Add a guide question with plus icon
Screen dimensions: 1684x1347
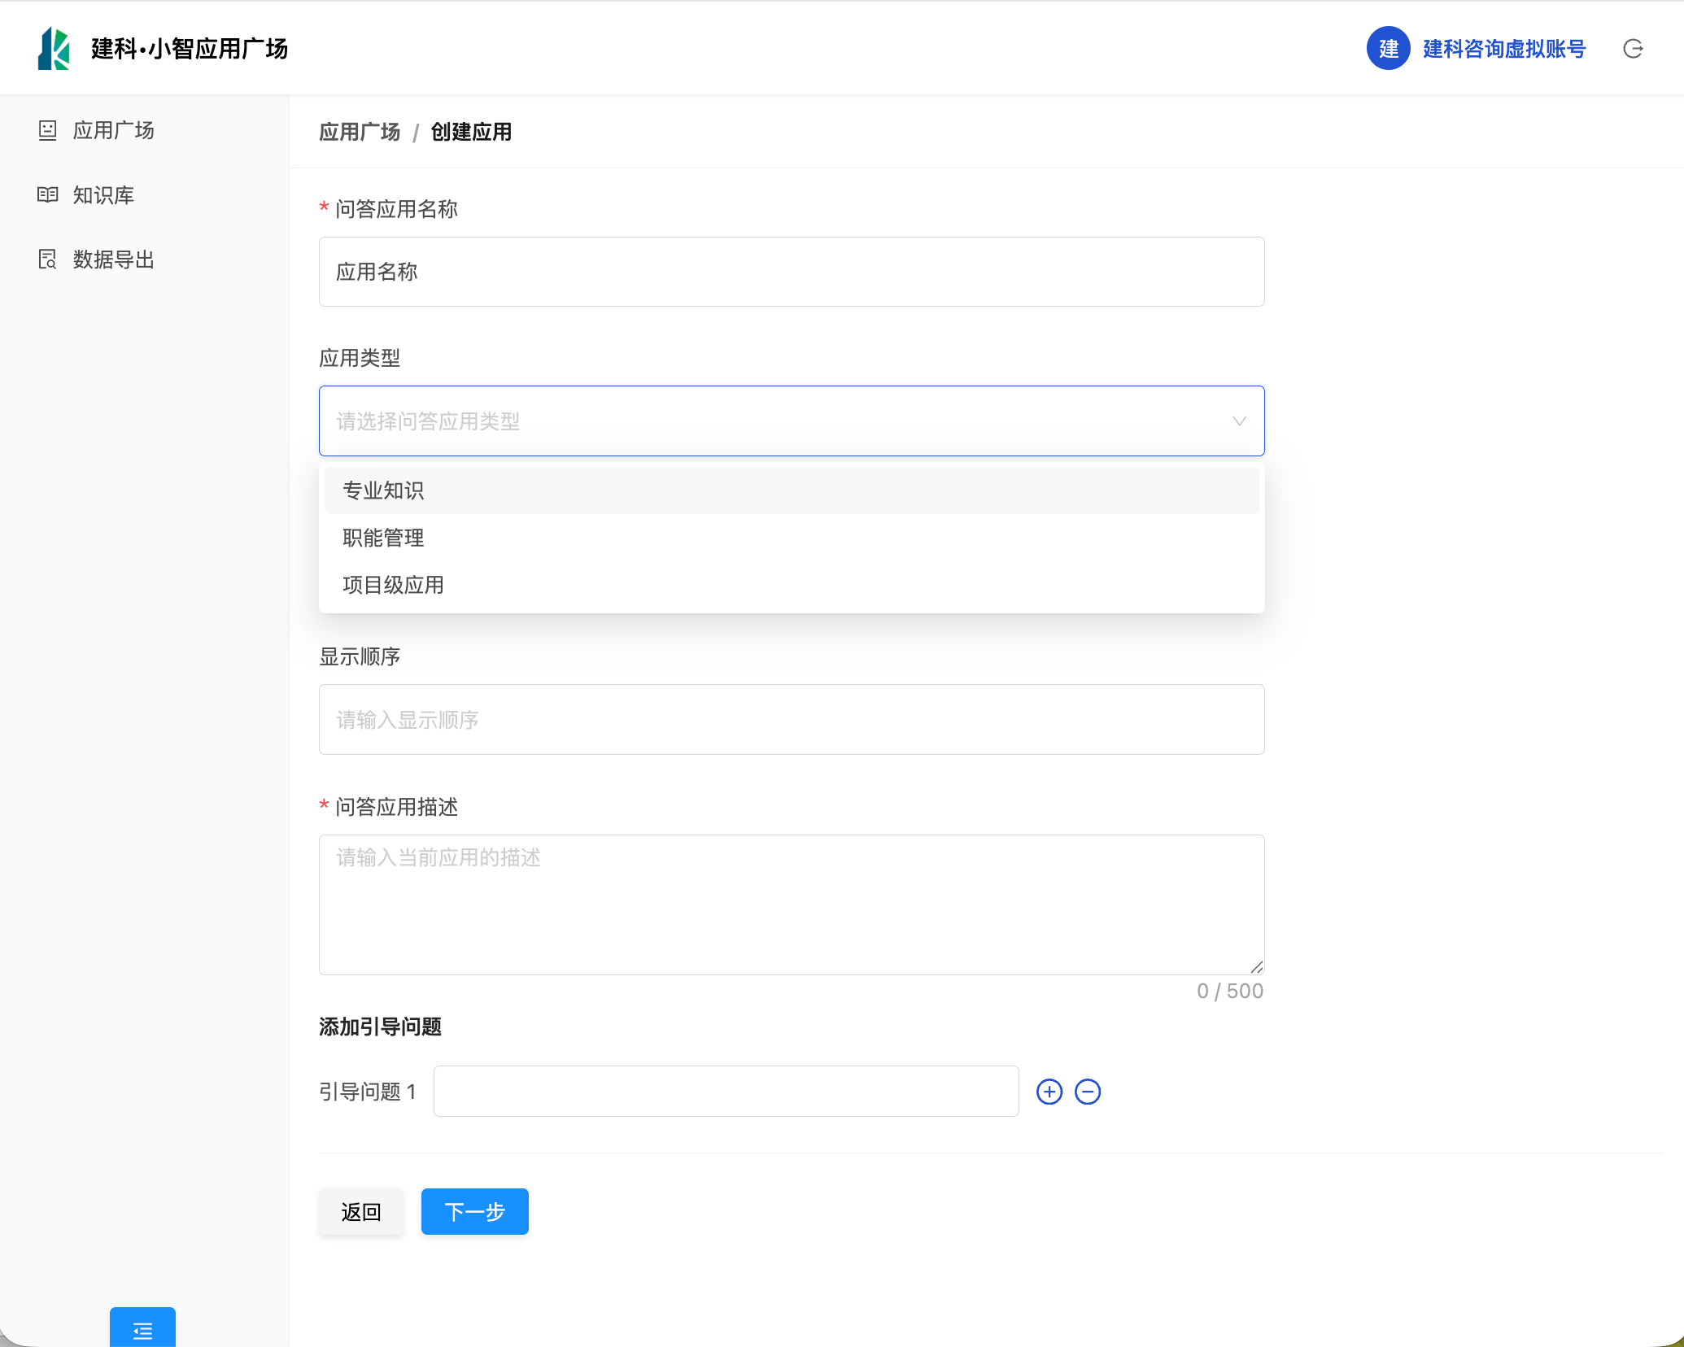click(x=1049, y=1092)
